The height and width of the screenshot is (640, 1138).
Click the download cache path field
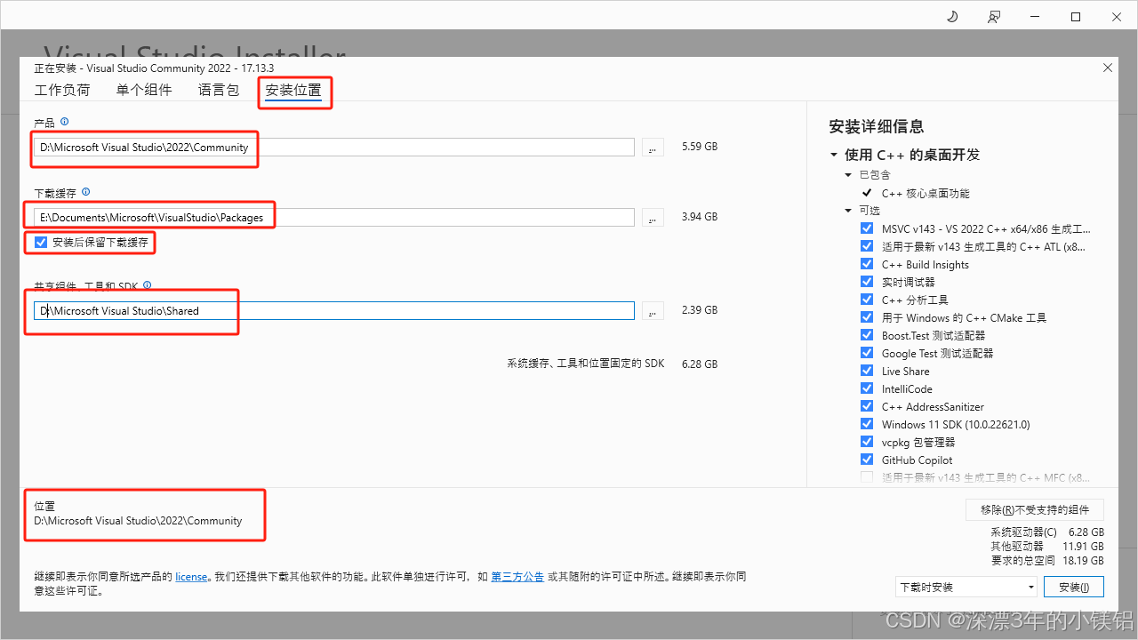[334, 217]
